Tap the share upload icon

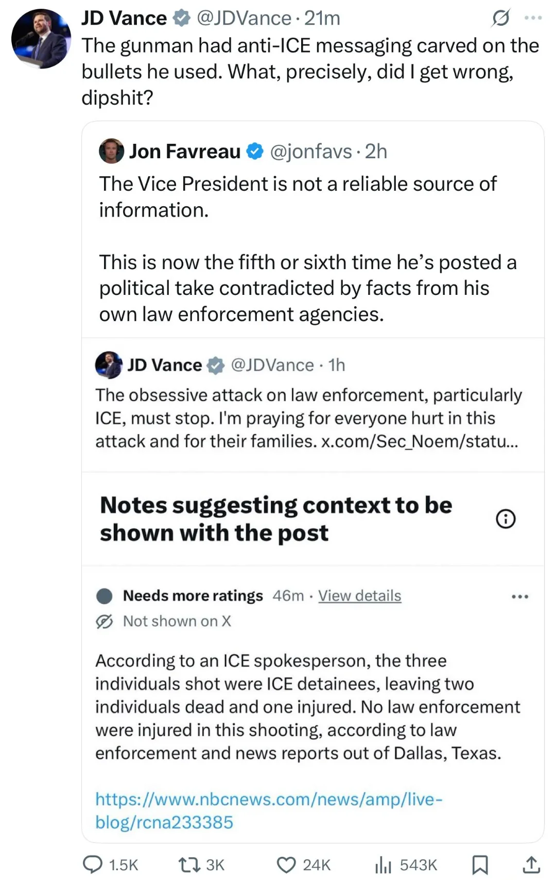coord(531,864)
